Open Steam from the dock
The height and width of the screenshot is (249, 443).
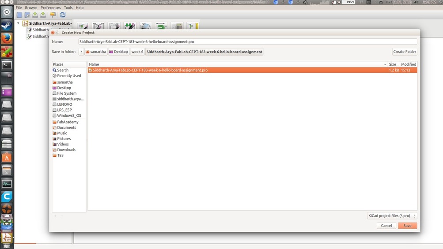click(x=7, y=26)
